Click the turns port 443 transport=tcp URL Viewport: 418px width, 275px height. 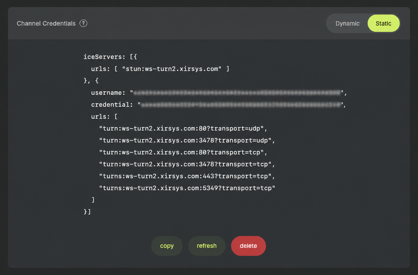pos(185,176)
